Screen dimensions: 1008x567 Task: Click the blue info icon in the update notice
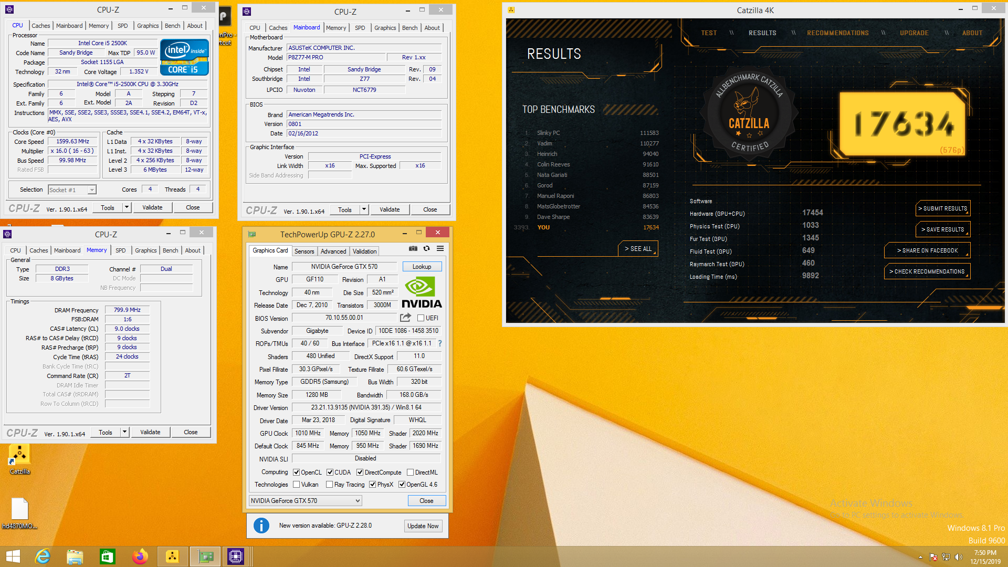[261, 526]
